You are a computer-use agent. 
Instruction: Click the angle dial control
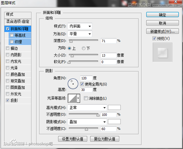(73, 84)
